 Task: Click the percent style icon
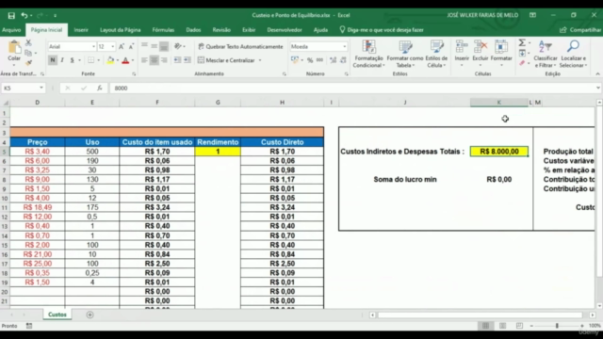point(310,60)
